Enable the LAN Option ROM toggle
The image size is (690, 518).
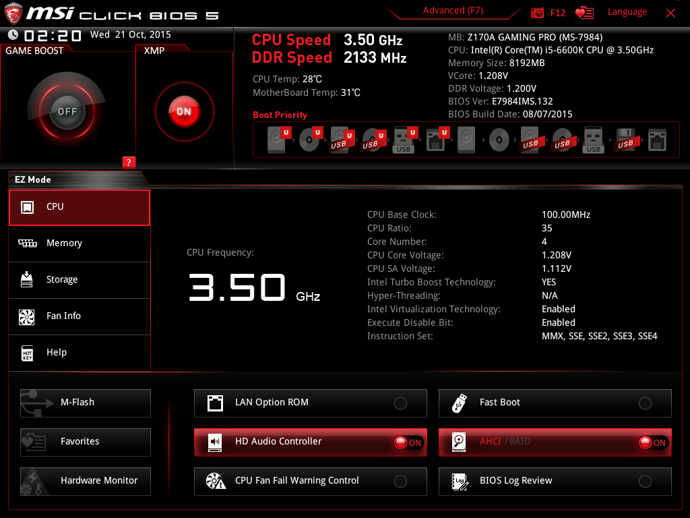pos(400,403)
